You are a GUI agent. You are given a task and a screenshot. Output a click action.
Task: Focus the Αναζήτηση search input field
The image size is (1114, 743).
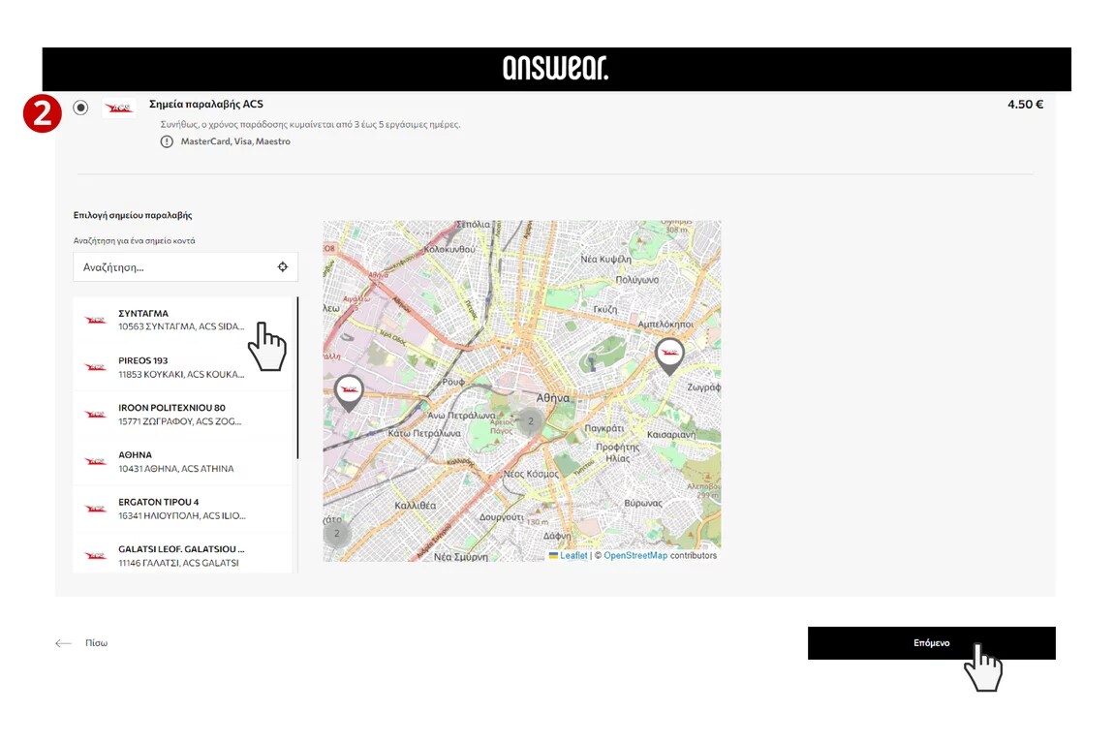pos(174,267)
